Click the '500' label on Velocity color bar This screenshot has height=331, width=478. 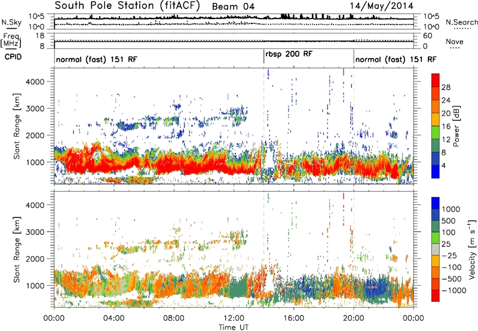pyautogui.click(x=450, y=220)
